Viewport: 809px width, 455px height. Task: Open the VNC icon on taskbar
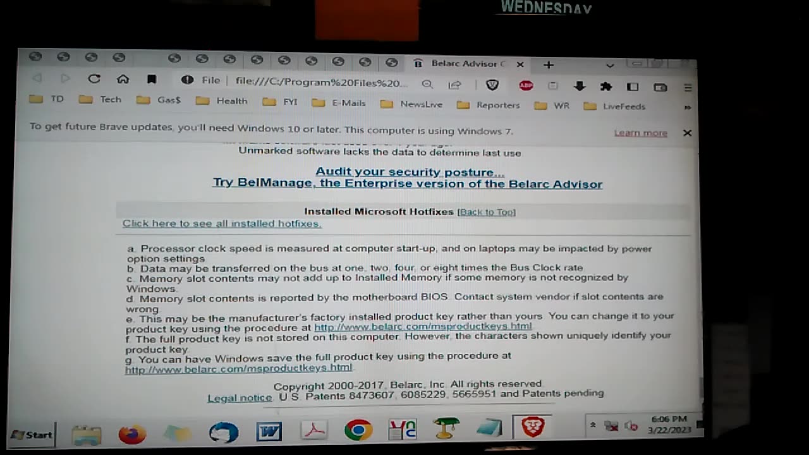point(403,429)
